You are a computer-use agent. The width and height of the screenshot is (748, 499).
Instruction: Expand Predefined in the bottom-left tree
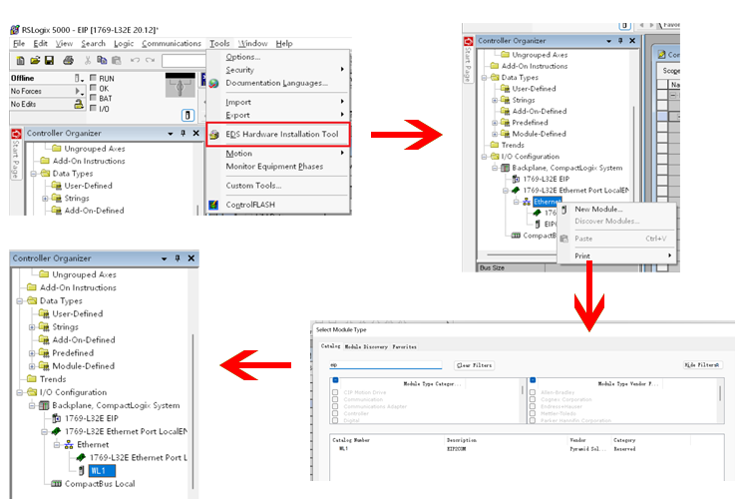point(32,353)
